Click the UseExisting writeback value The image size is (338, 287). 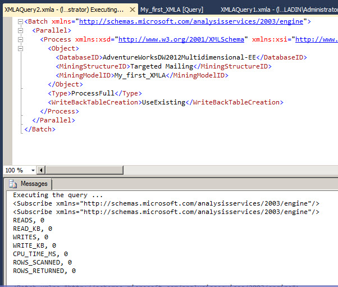coord(163,102)
